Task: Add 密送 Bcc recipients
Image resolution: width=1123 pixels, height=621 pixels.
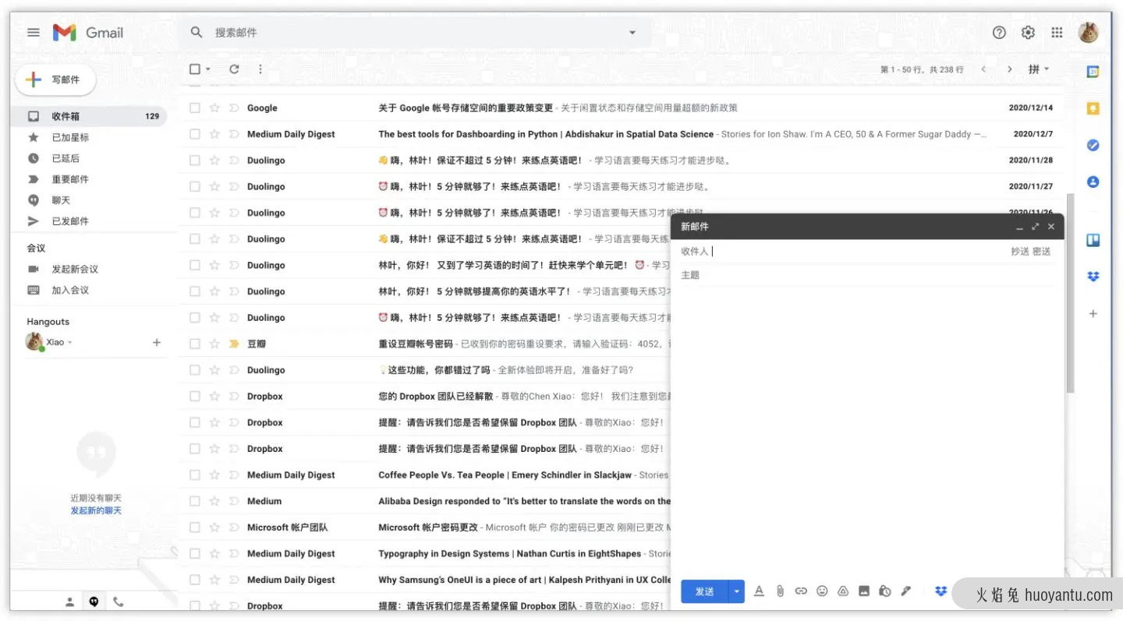Action: point(1041,252)
